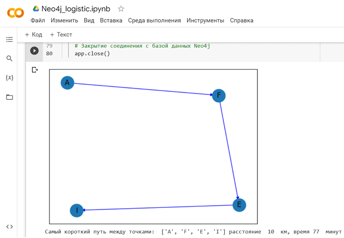
Task: Open the Инструменты menu
Action: coord(205,20)
